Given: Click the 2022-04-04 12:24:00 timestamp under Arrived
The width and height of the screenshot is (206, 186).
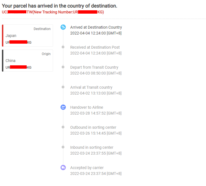Looking at the screenshot, I should 96,33.
